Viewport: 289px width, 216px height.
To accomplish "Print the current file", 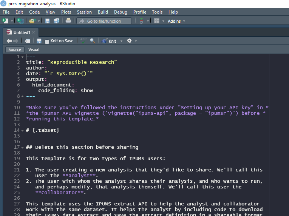I will (x=68, y=21).
